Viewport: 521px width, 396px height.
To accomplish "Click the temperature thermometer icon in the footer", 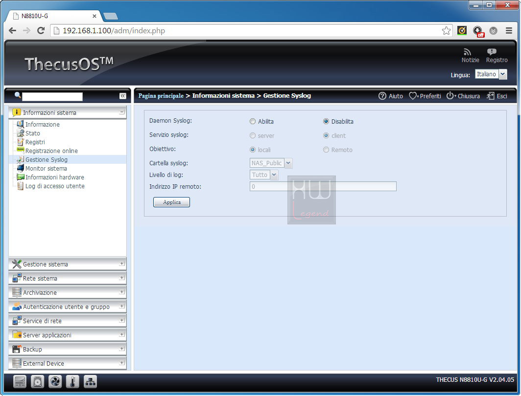I will 72,382.
